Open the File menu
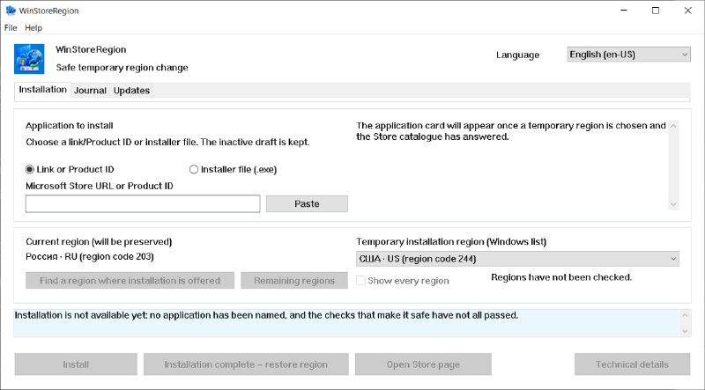Image resolution: width=705 pixels, height=390 pixels. (11, 27)
